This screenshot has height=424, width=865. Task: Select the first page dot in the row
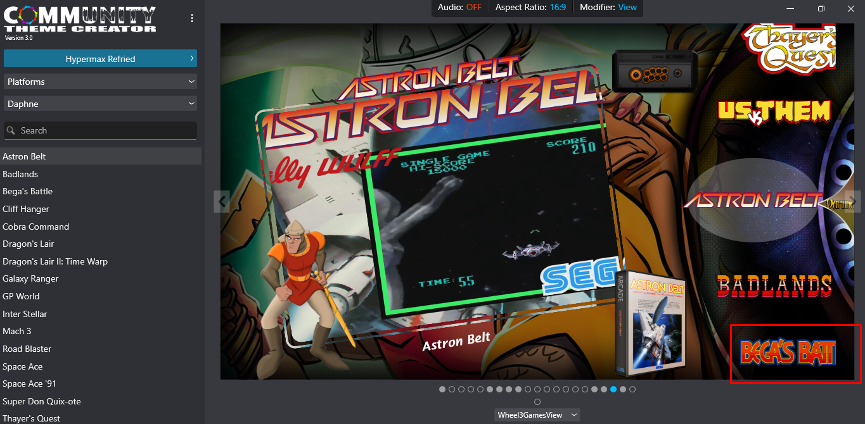442,389
